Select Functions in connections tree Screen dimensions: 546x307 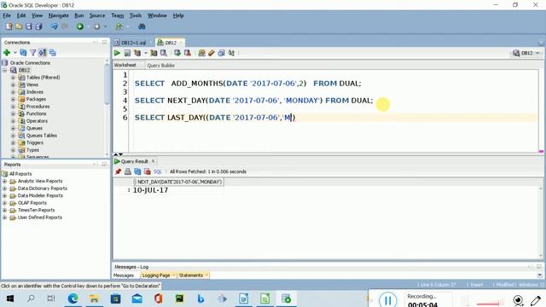(36, 113)
